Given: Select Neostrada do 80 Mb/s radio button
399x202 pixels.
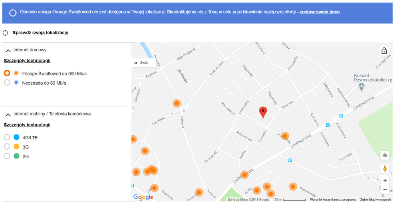Looking at the screenshot, I should [x=7, y=83].
